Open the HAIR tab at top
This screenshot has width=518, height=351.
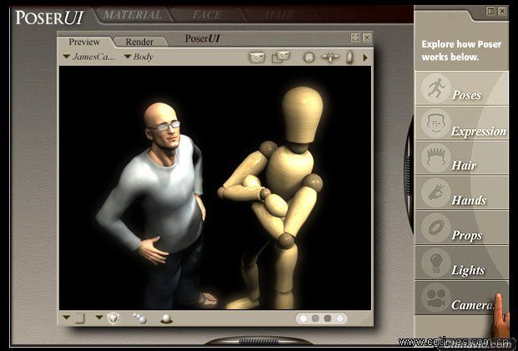pos(279,15)
